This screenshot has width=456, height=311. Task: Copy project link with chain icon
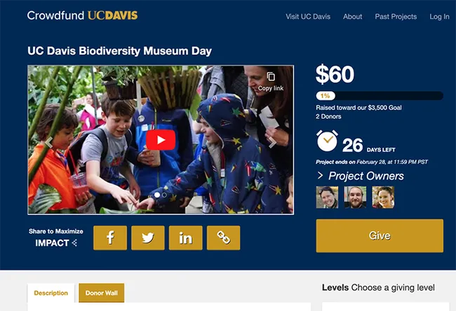(x=223, y=237)
